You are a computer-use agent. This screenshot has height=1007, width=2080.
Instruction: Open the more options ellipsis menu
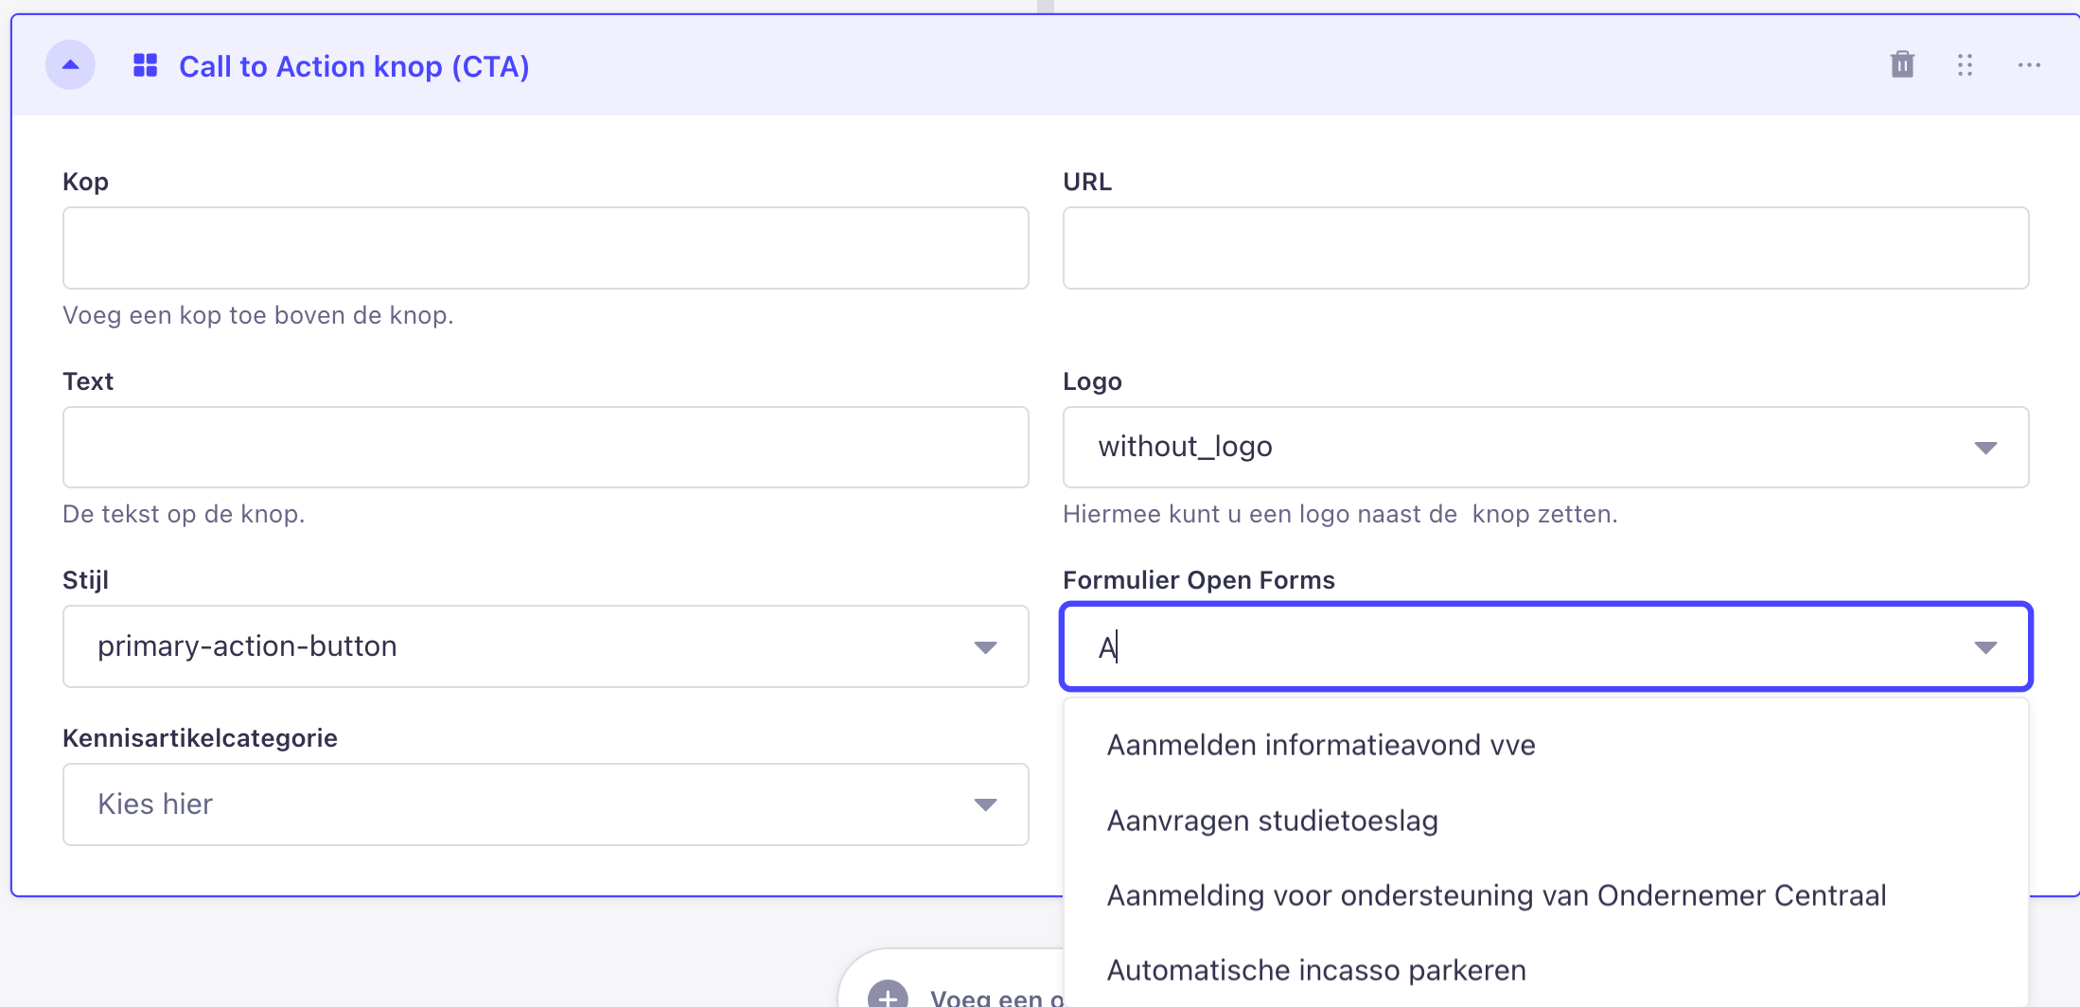click(2029, 64)
